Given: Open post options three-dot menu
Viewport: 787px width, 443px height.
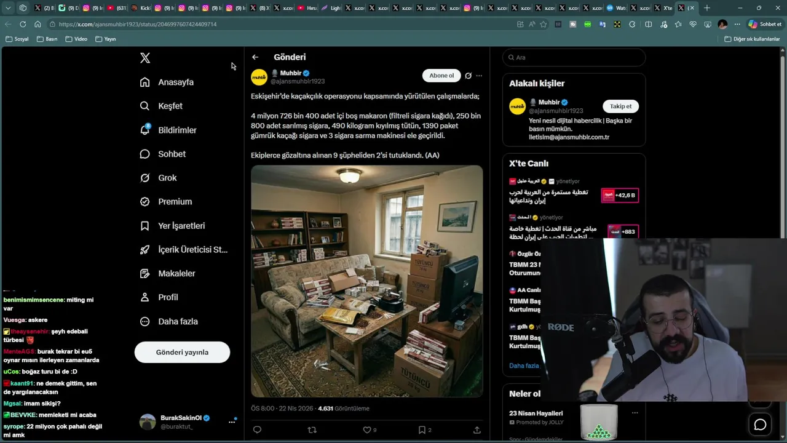Looking at the screenshot, I should 479,76.
